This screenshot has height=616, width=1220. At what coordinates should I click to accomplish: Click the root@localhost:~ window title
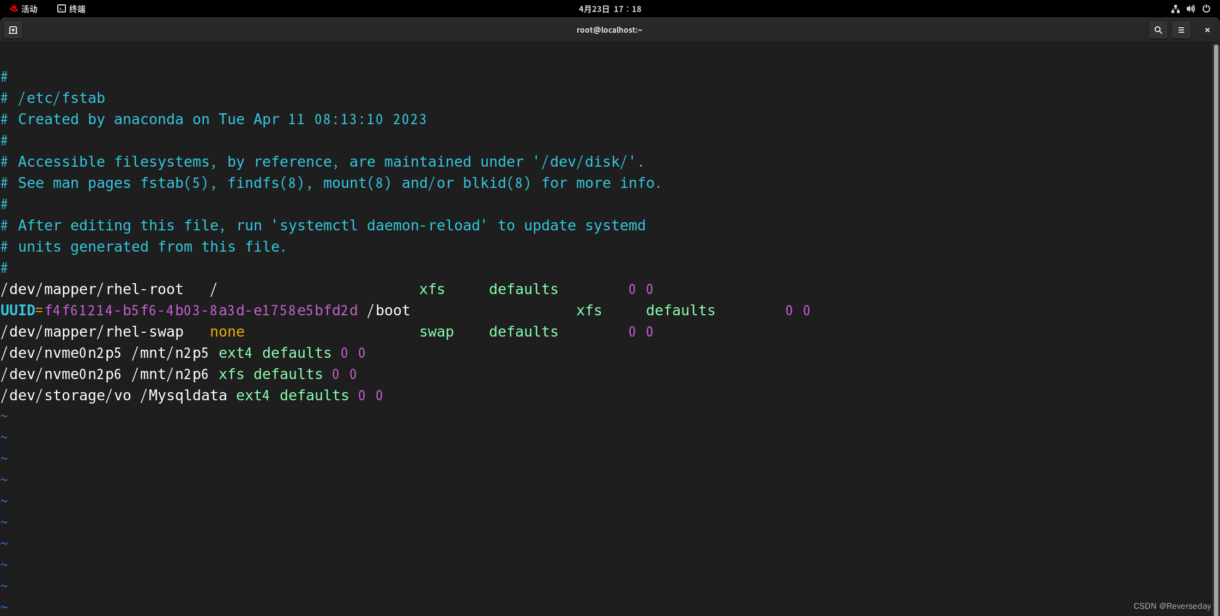pos(609,30)
